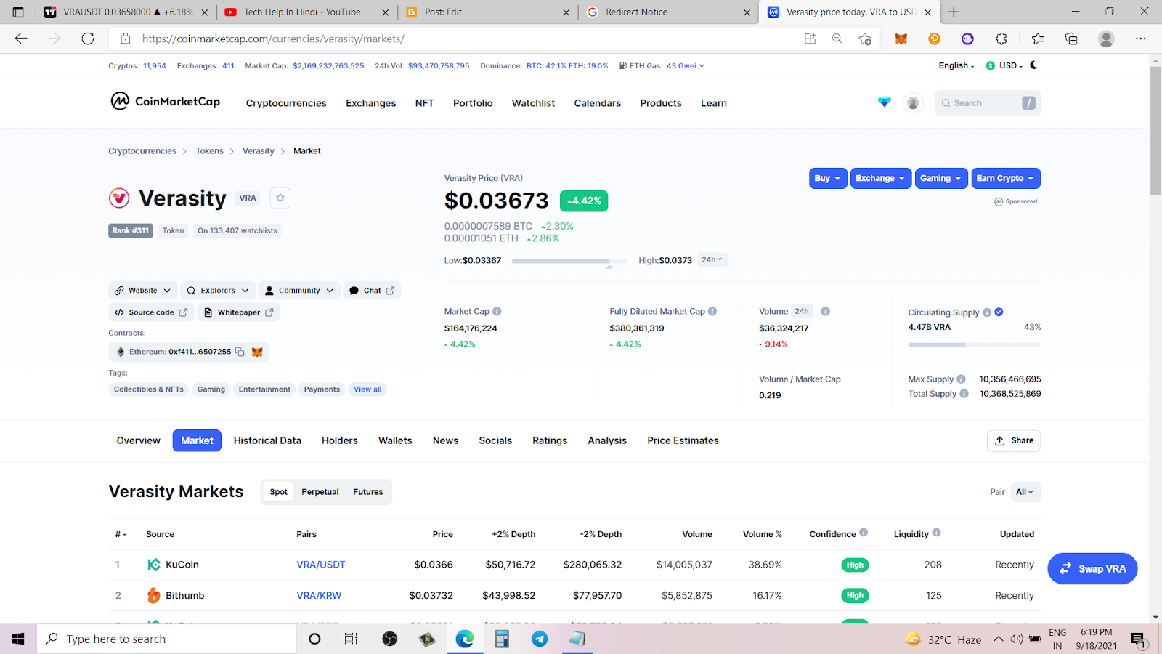Open the USD currency selector
The width and height of the screenshot is (1162, 654).
[1004, 65]
